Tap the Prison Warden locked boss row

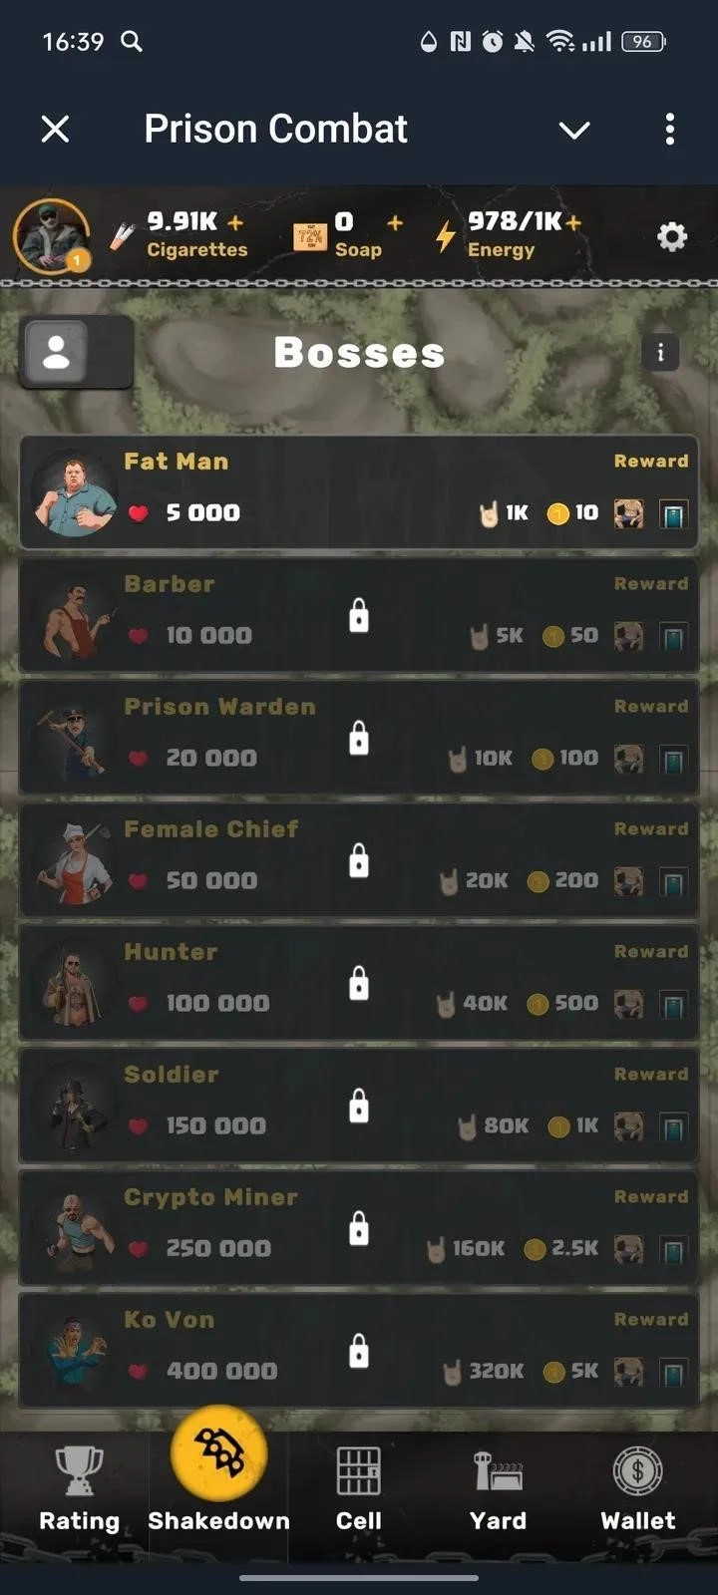(x=359, y=738)
